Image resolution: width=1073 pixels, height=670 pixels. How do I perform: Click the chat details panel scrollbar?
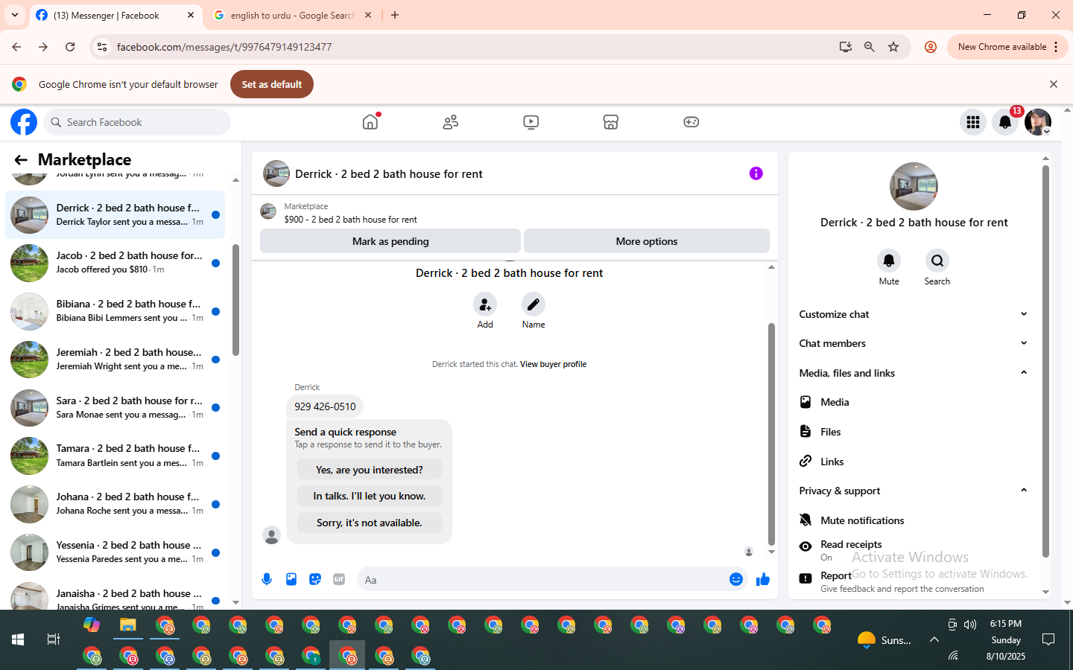pos(1045,361)
